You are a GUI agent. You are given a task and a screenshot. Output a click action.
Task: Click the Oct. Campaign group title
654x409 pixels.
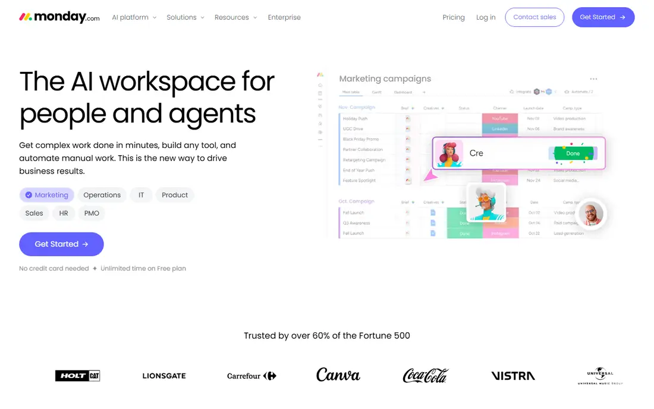pyautogui.click(x=356, y=202)
